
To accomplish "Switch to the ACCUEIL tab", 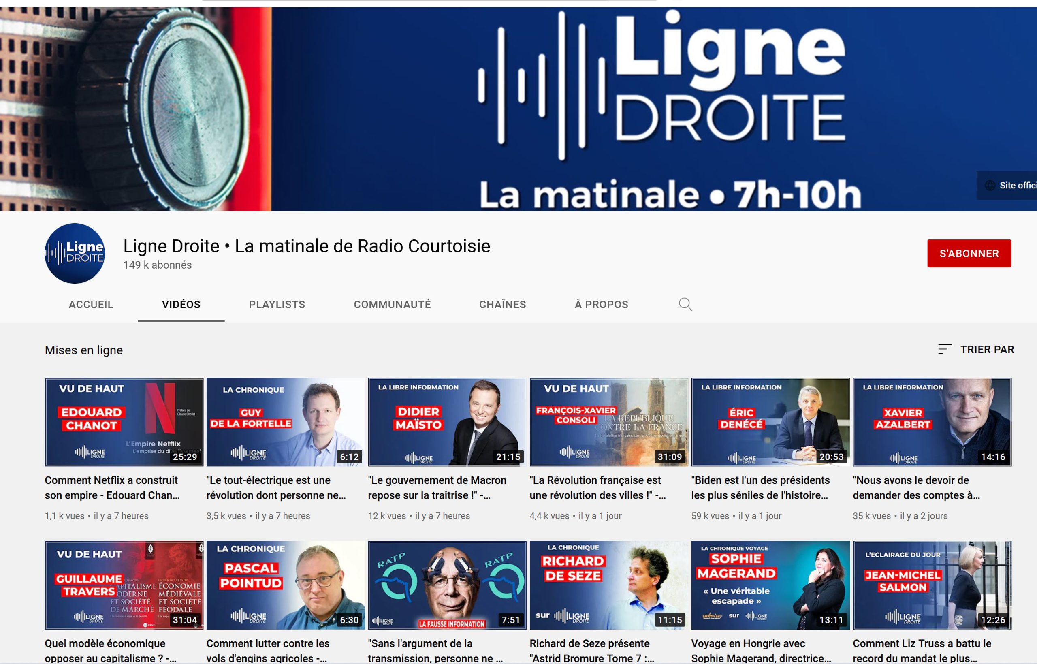I will 91,304.
